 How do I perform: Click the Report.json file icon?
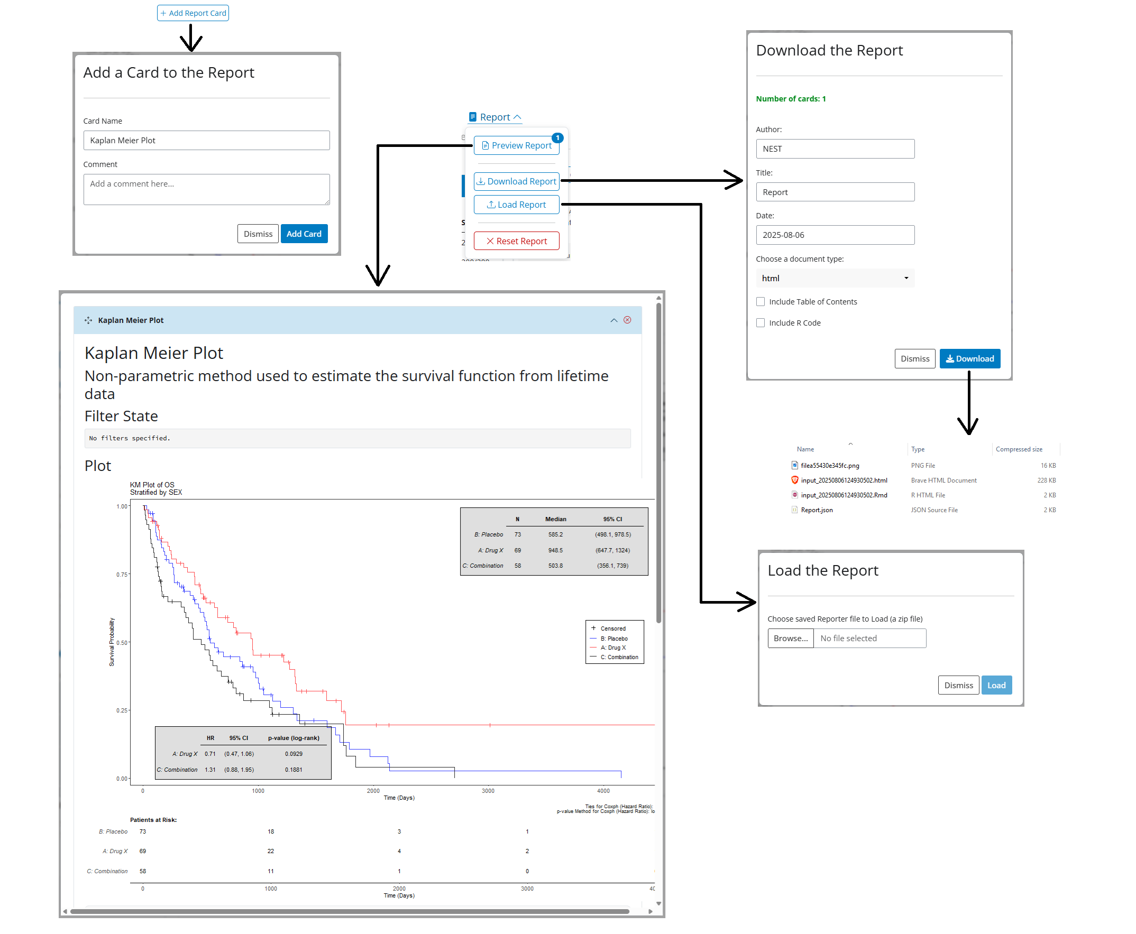(x=794, y=510)
